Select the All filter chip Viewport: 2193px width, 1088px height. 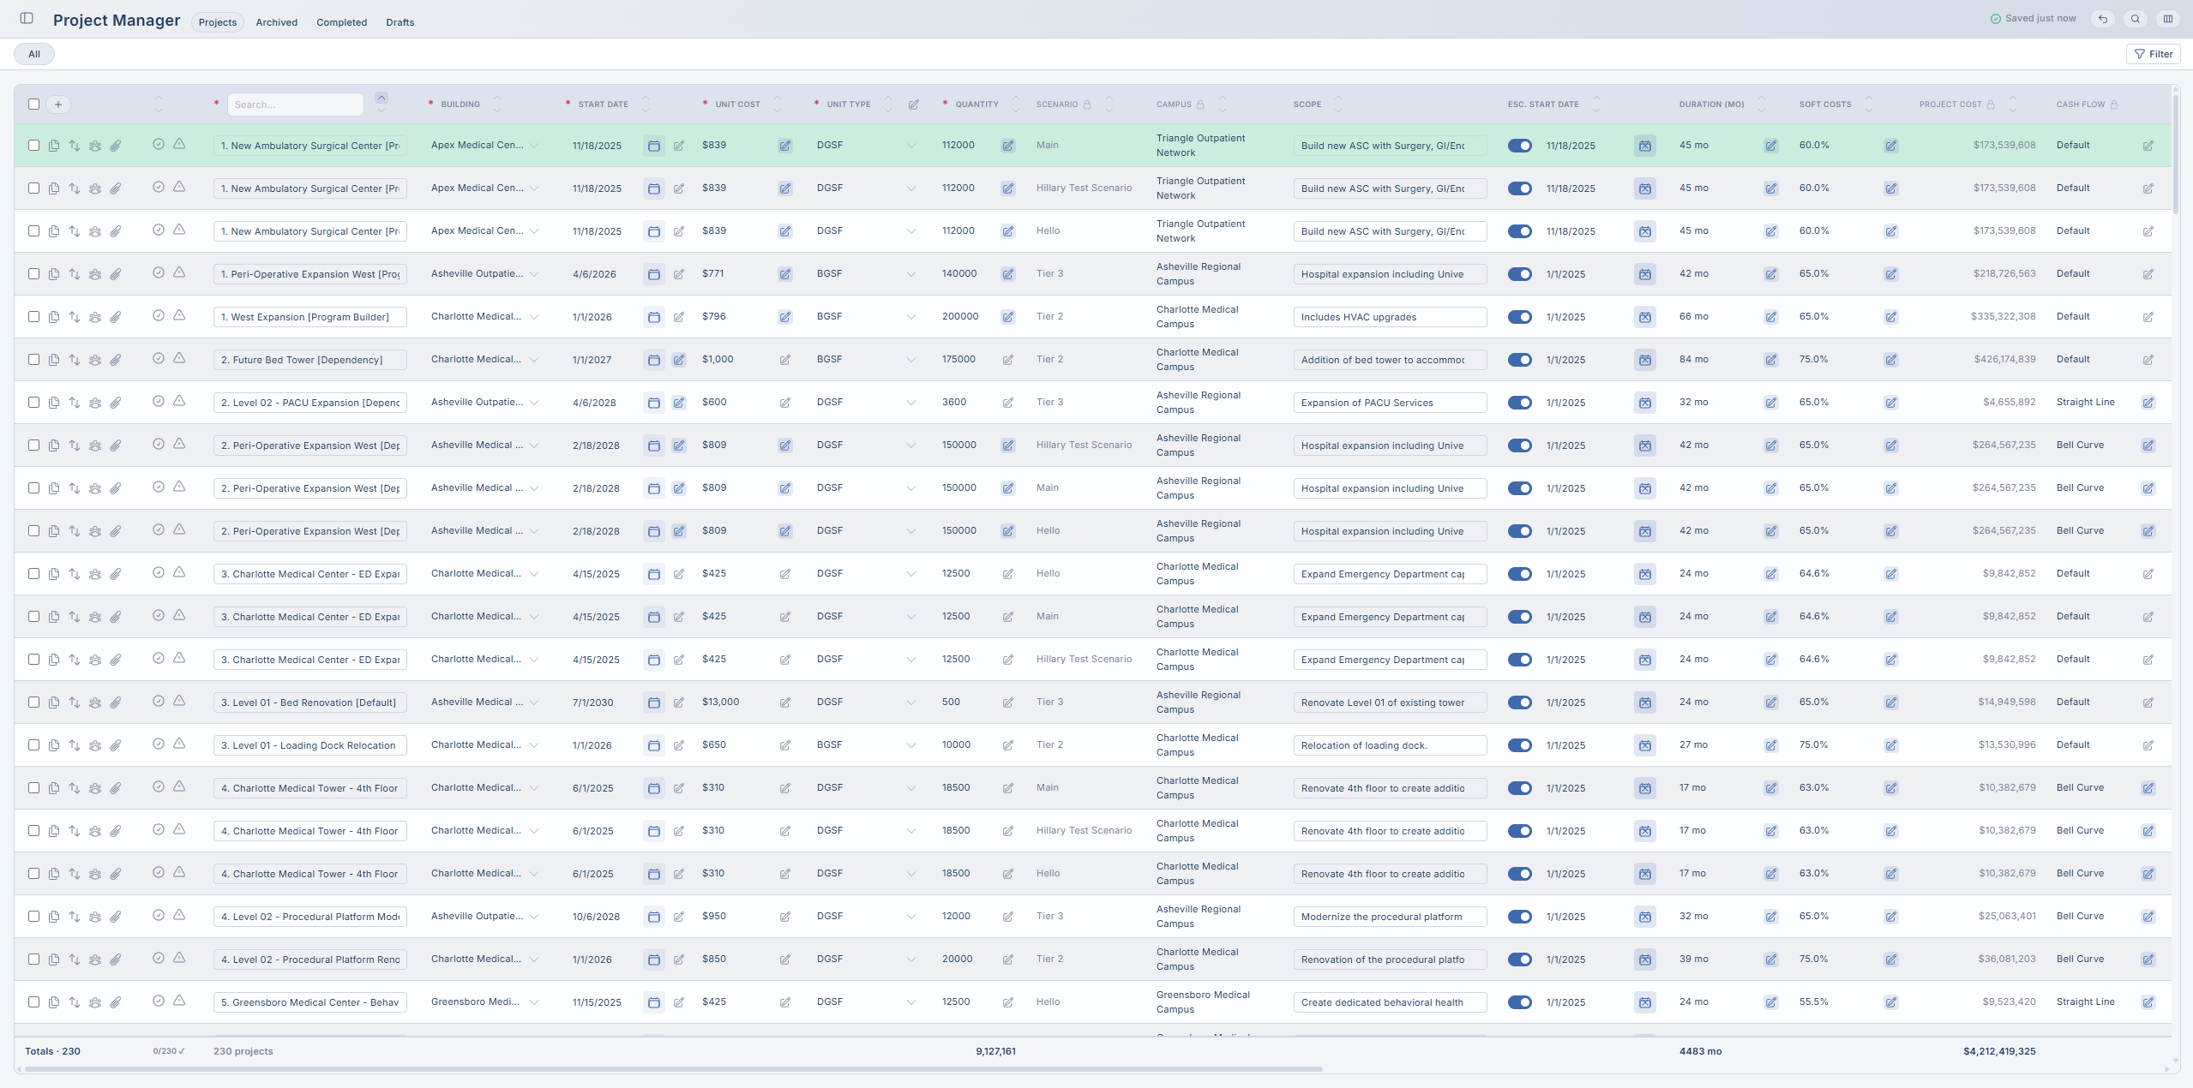(x=34, y=54)
